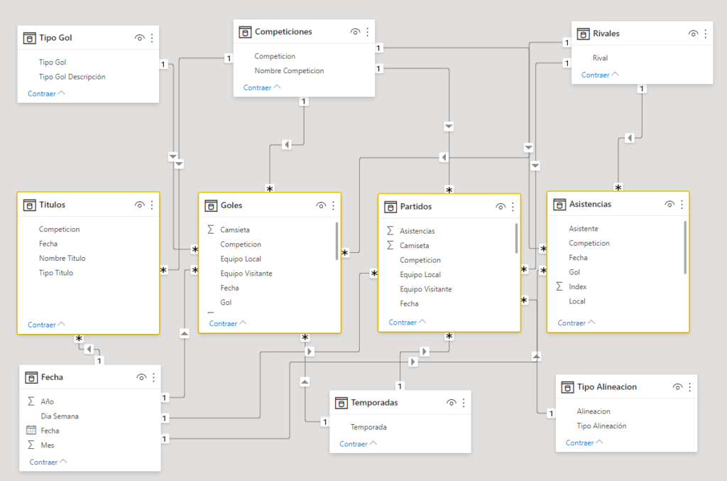This screenshot has height=481, width=727.
Task: Click the table icon beside Competiciones title
Action: [245, 32]
